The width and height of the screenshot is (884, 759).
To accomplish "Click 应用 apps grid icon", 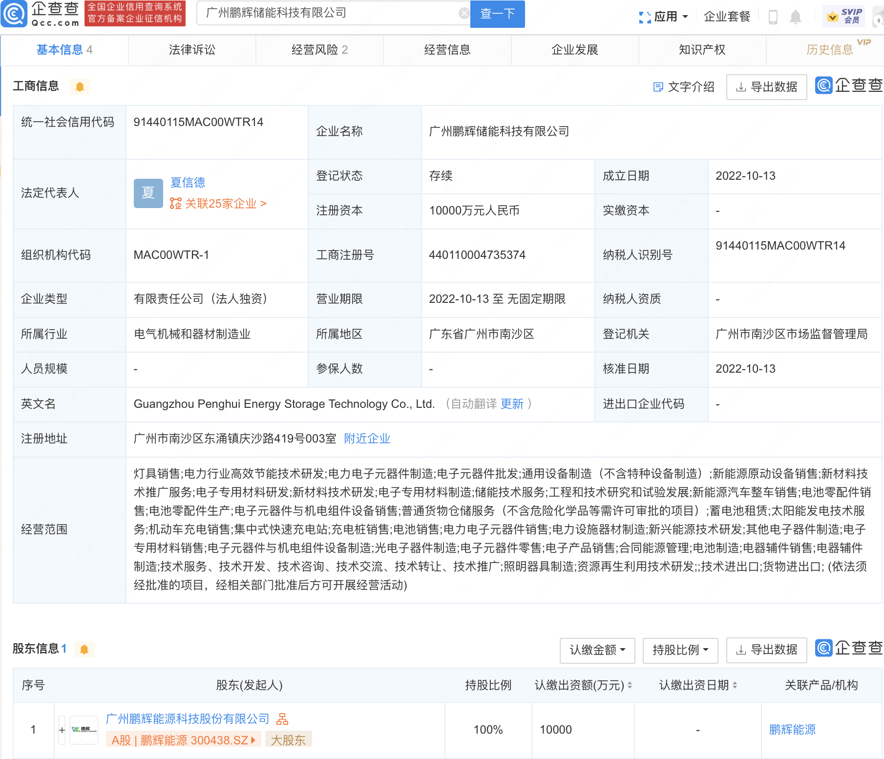I will 645,17.
